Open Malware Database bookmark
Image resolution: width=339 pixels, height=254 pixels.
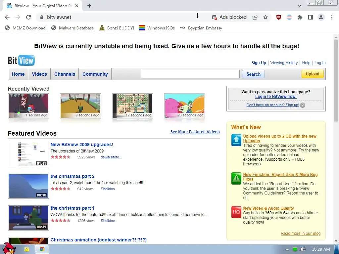[x=73, y=28]
